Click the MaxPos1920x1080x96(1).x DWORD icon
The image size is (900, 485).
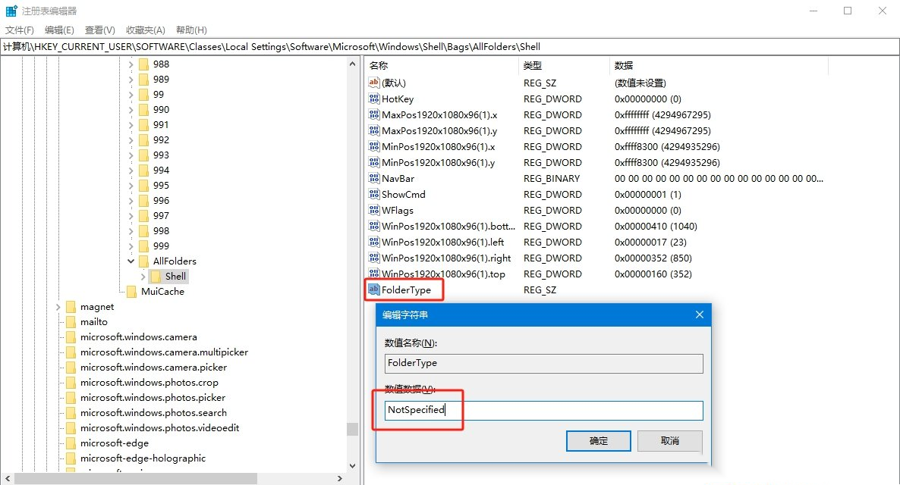(373, 114)
